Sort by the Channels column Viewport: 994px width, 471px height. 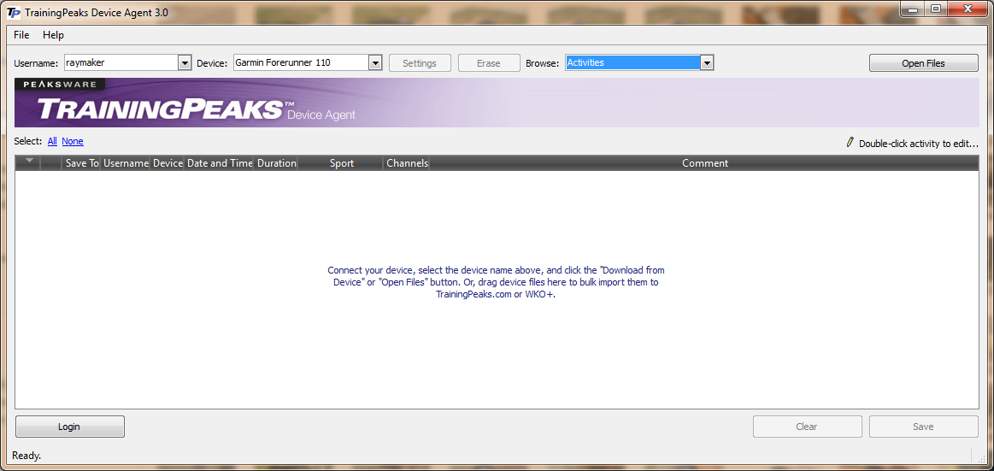(x=407, y=163)
